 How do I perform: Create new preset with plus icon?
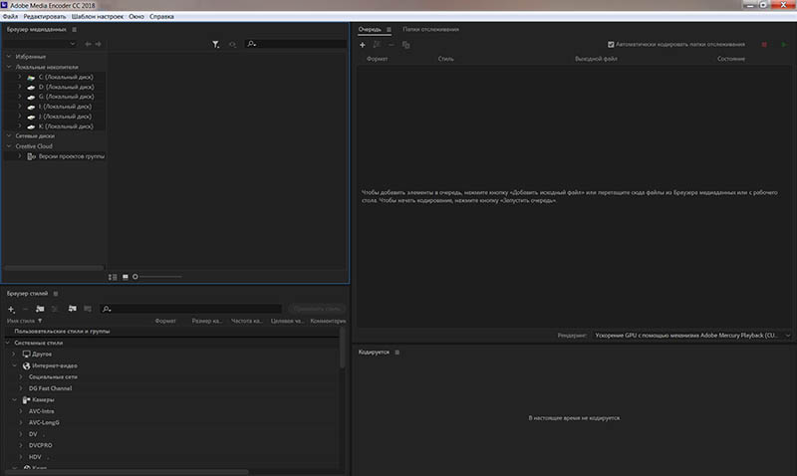coord(11,309)
